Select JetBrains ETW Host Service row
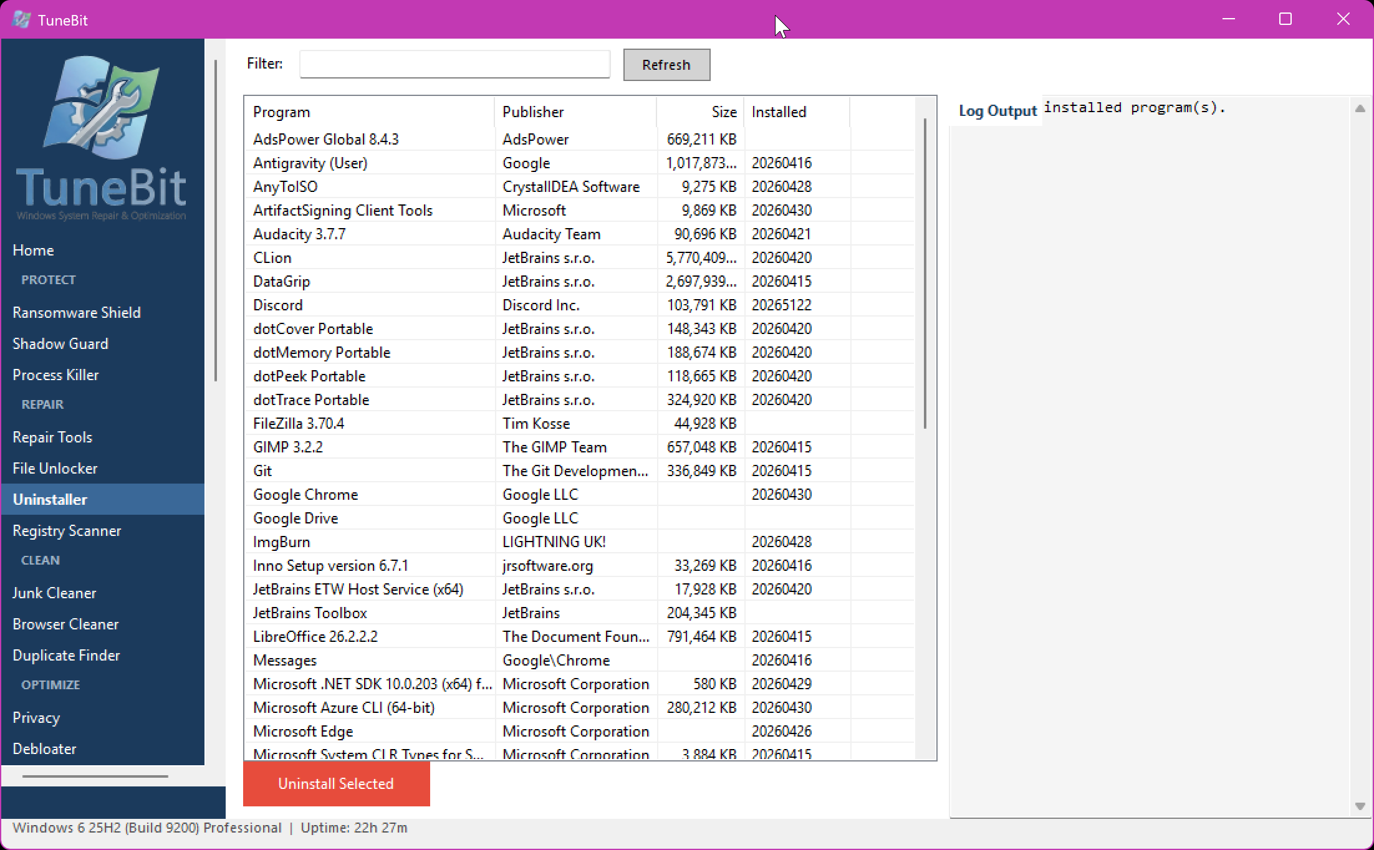The width and height of the screenshot is (1374, 850). tap(580, 589)
